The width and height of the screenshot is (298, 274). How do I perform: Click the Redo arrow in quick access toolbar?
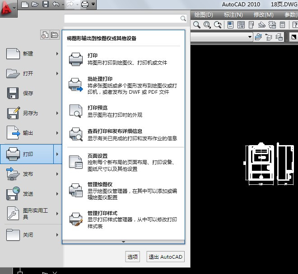pos(70,4)
